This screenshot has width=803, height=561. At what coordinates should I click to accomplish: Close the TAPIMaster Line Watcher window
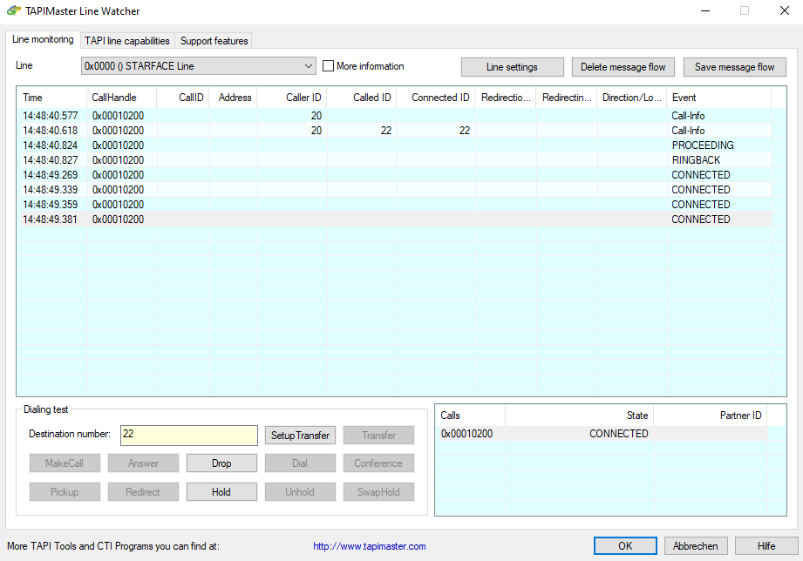784,10
